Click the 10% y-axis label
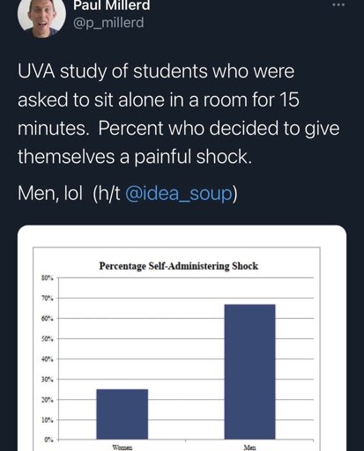Screen dimensions: 364x451 pos(48,420)
